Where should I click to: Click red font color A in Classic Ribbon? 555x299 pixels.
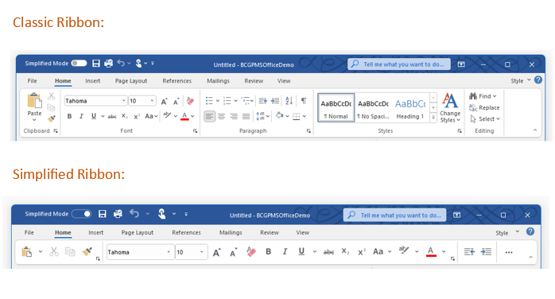[184, 116]
